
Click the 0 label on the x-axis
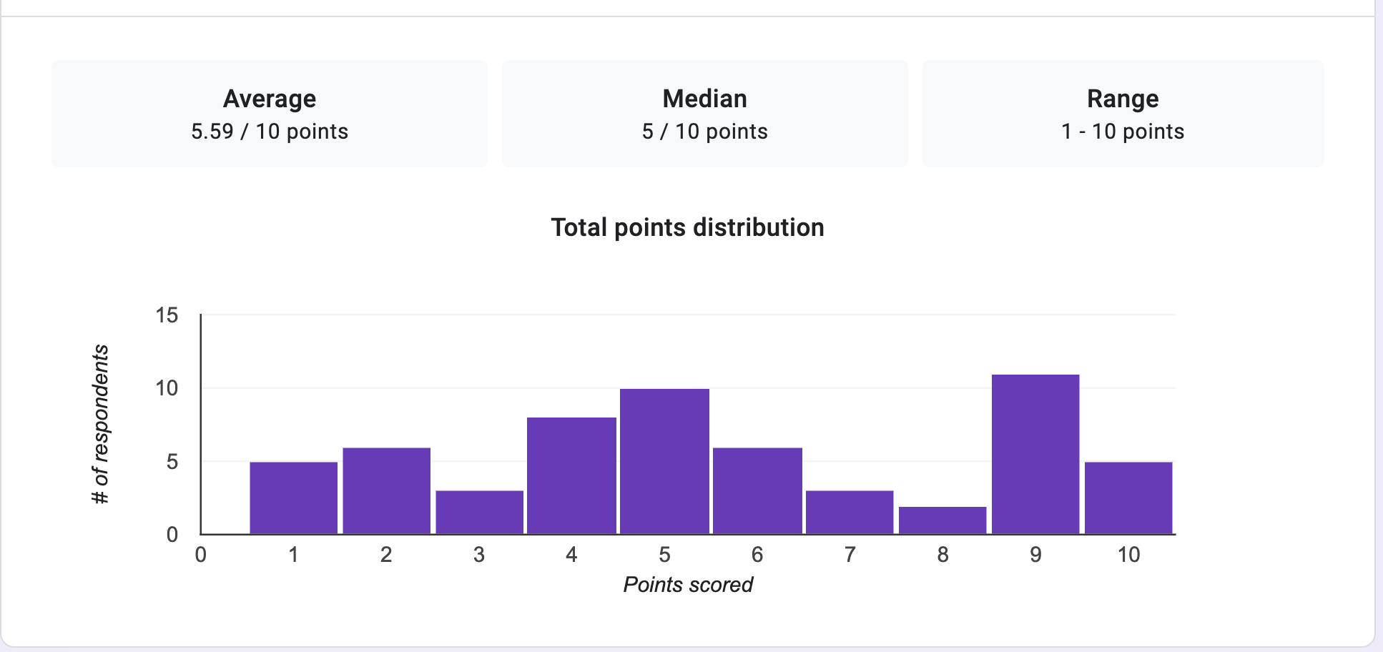pyautogui.click(x=201, y=555)
